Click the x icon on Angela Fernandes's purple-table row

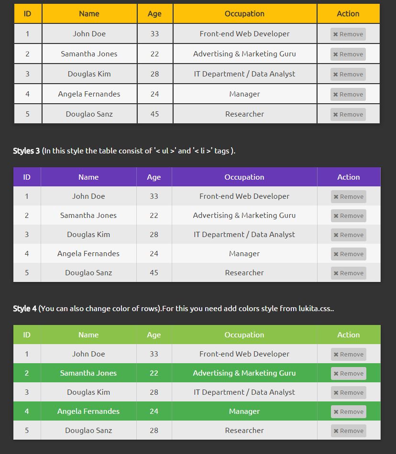click(336, 254)
